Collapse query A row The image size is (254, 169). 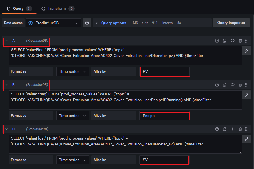click(6, 41)
